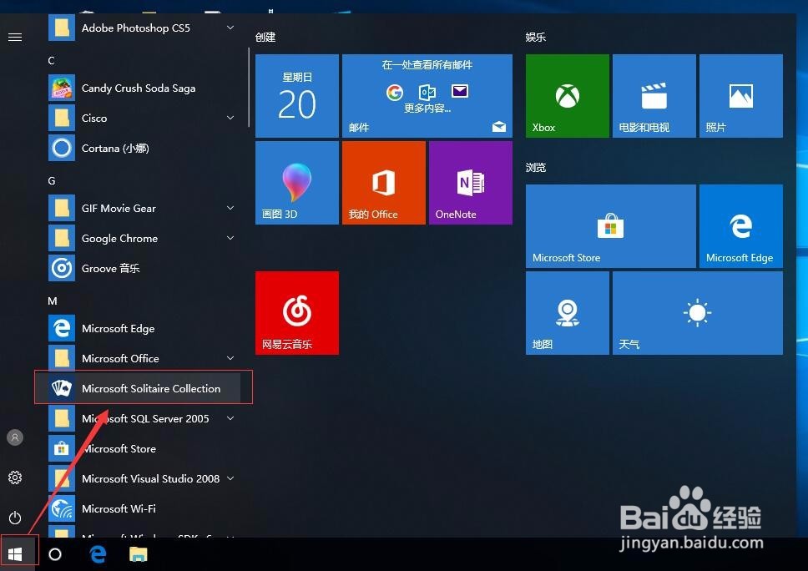Click the app list scrollbar

pyautogui.click(x=249, y=88)
